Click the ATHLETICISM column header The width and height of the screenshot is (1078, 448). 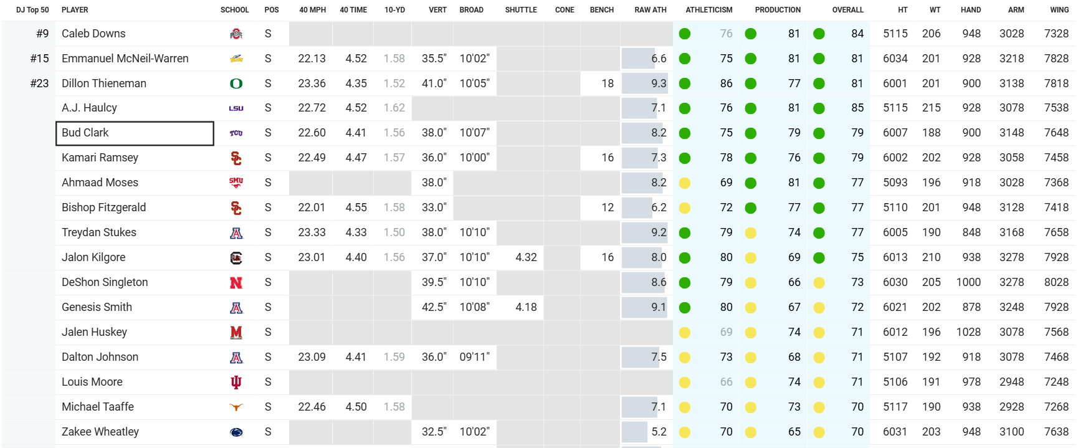tap(708, 10)
